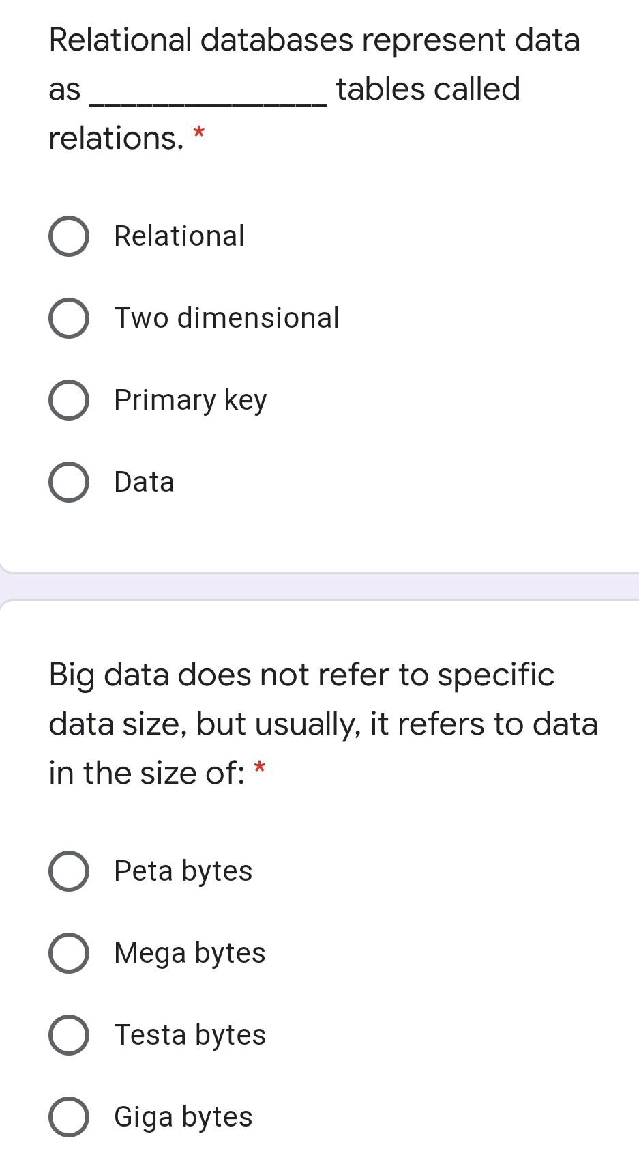Click the "Relational" answer label text
This screenshot has width=639, height=1160.
coord(179,236)
